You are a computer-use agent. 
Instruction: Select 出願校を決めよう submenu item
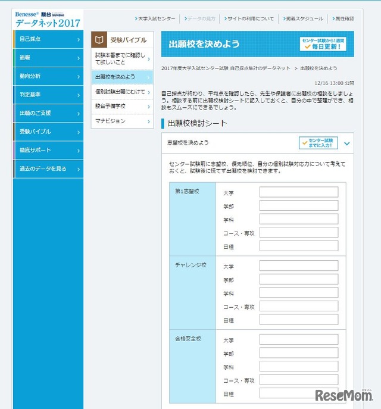tap(122, 77)
